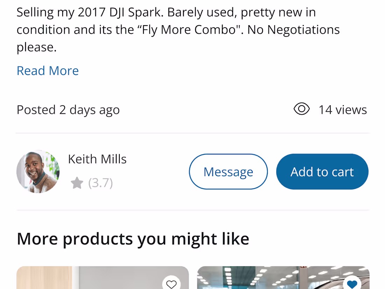Click the word "please." in the description
Image resolution: width=385 pixels, height=289 pixels.
pos(36,47)
